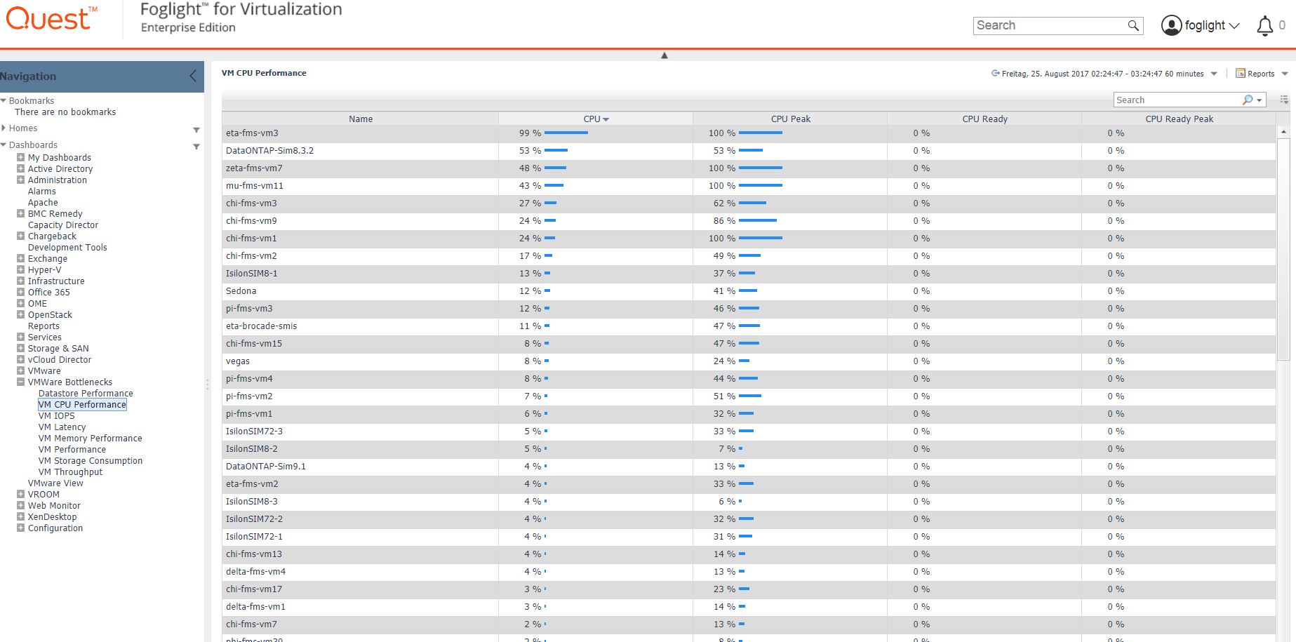Image resolution: width=1296 pixels, height=642 pixels.
Task: Open the Alarms dashboard
Action: (x=41, y=192)
